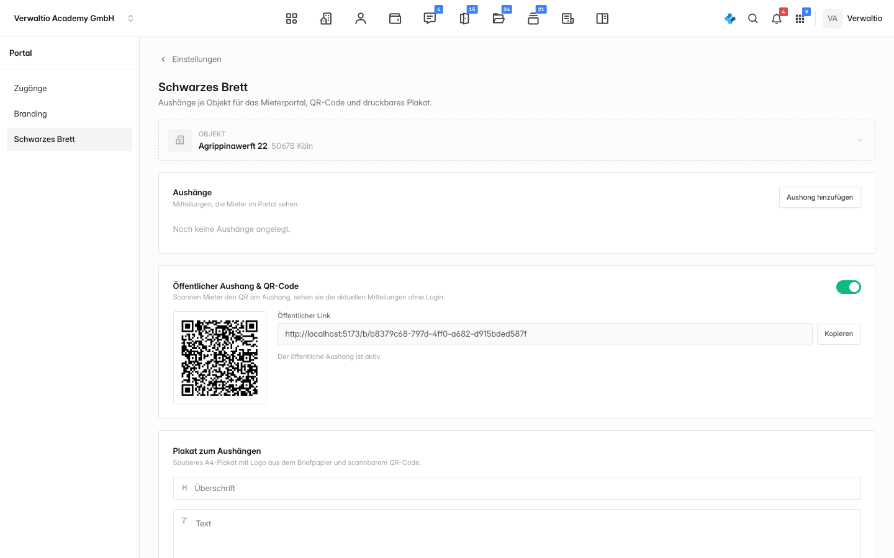Click the building icon in the Objekt selector
Image resolution: width=894 pixels, height=558 pixels.
pos(180,140)
